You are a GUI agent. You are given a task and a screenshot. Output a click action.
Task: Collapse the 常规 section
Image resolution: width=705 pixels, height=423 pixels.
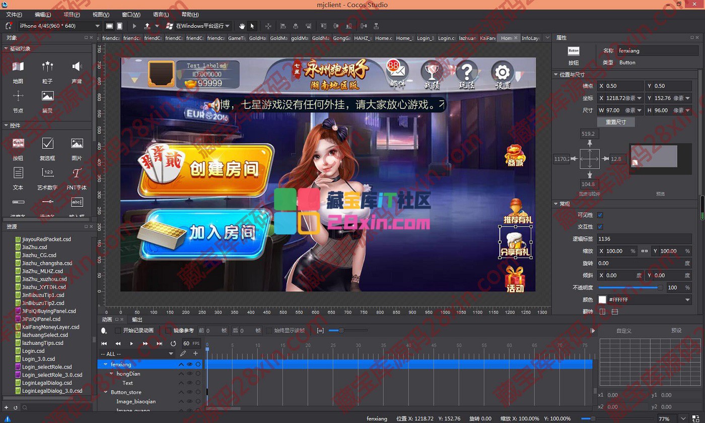click(x=556, y=204)
